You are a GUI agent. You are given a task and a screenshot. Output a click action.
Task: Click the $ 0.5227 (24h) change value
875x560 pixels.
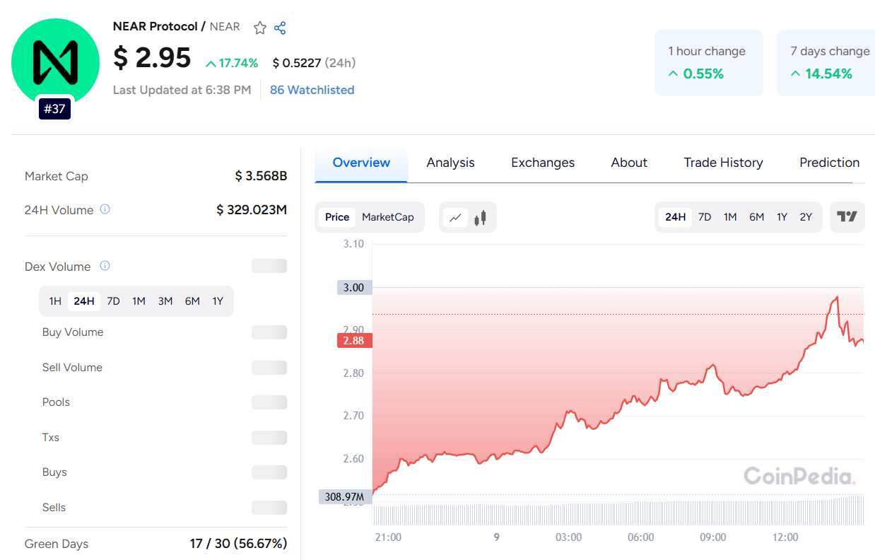(x=314, y=63)
